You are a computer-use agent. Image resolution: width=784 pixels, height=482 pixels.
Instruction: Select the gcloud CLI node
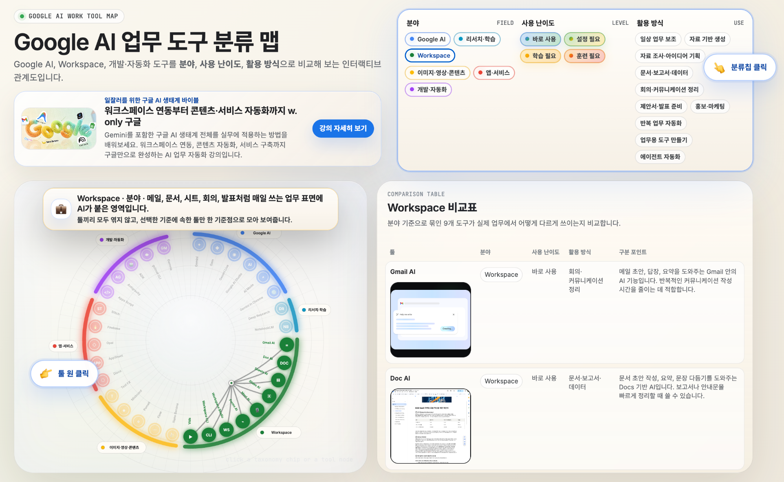[147, 255]
